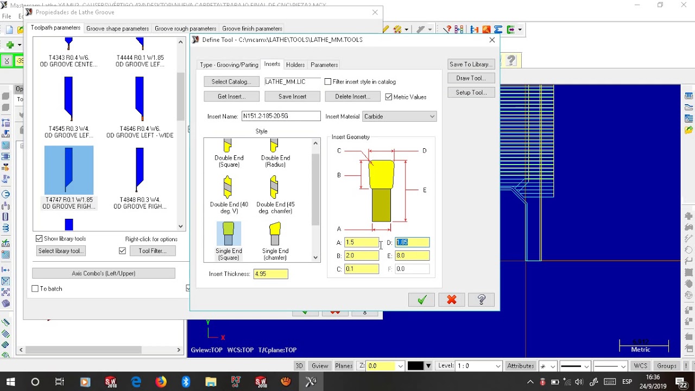Viewport: 695px width, 391px height.
Task: Open the notification center icon
Action: 681,382
